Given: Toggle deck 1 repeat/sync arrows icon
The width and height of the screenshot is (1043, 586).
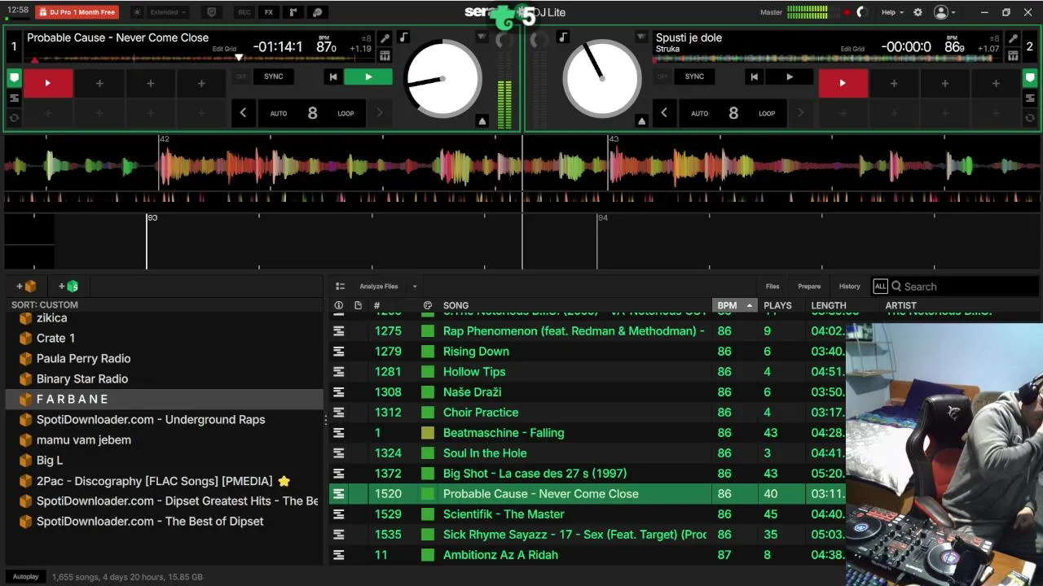Looking at the screenshot, I should 14,118.
